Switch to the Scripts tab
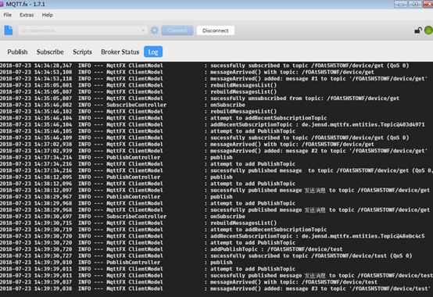 pyautogui.click(x=82, y=52)
